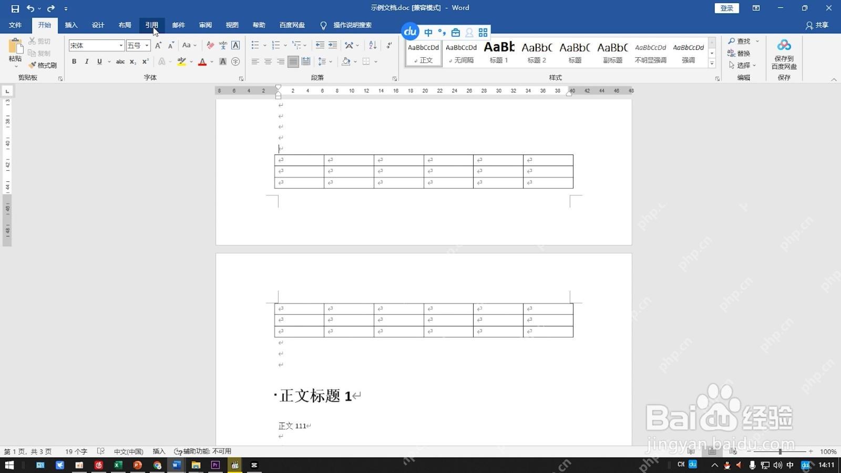The image size is (841, 473).
Task: Toggle italic formatting
Action: tap(87, 61)
